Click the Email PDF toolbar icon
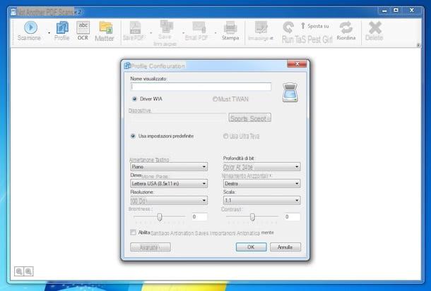Image resolution: width=431 pixels, height=291 pixels. (199, 27)
